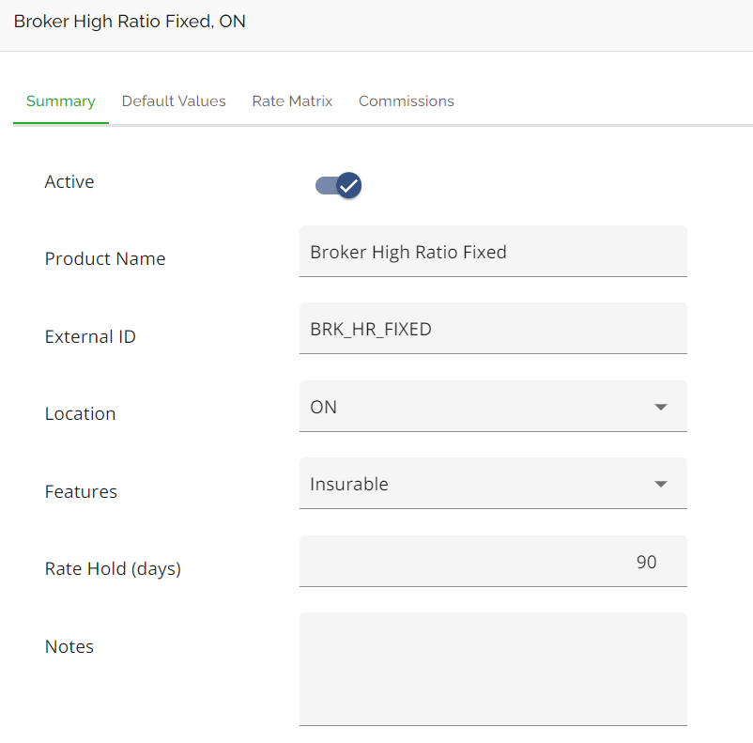Go to the Rate Matrix tab
Viewport: 753px width, 743px height.
click(292, 101)
